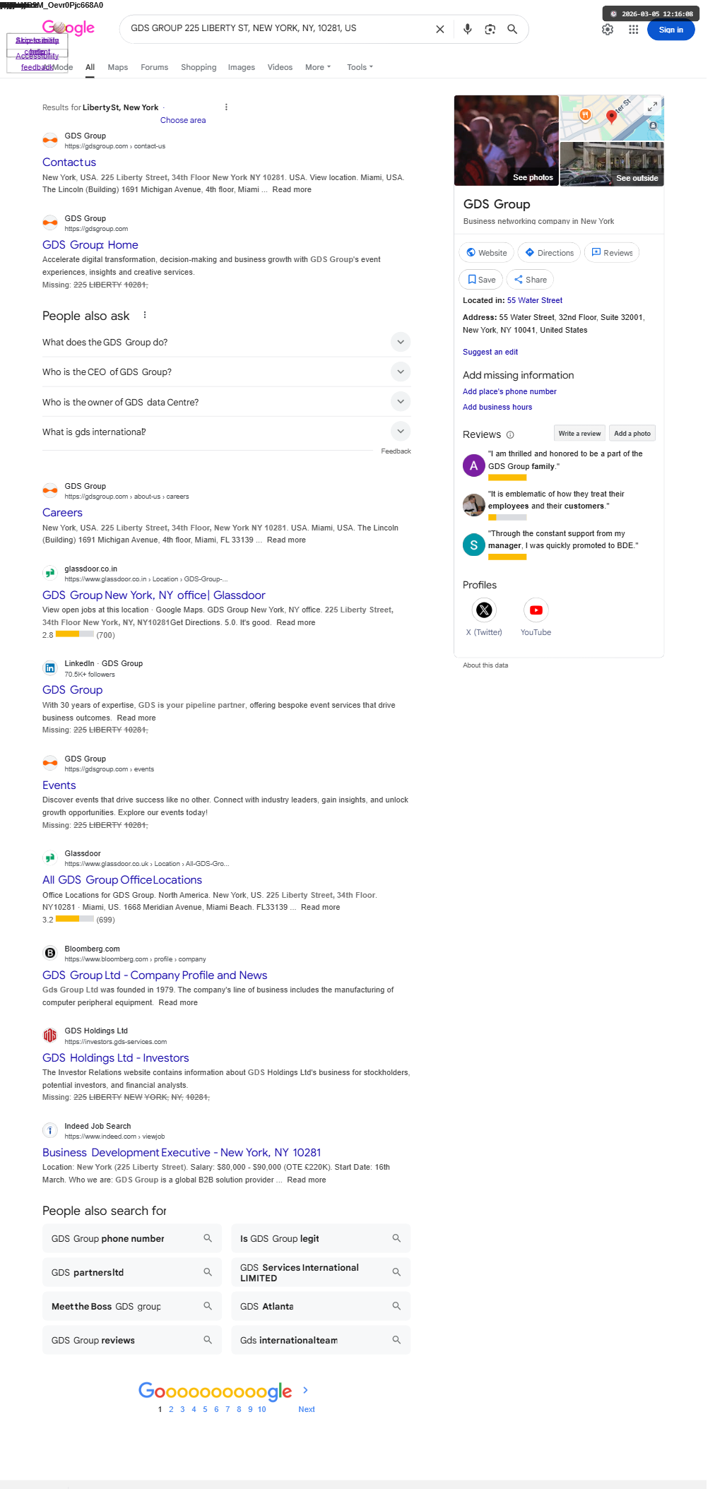Open Google apps grid

tap(633, 30)
